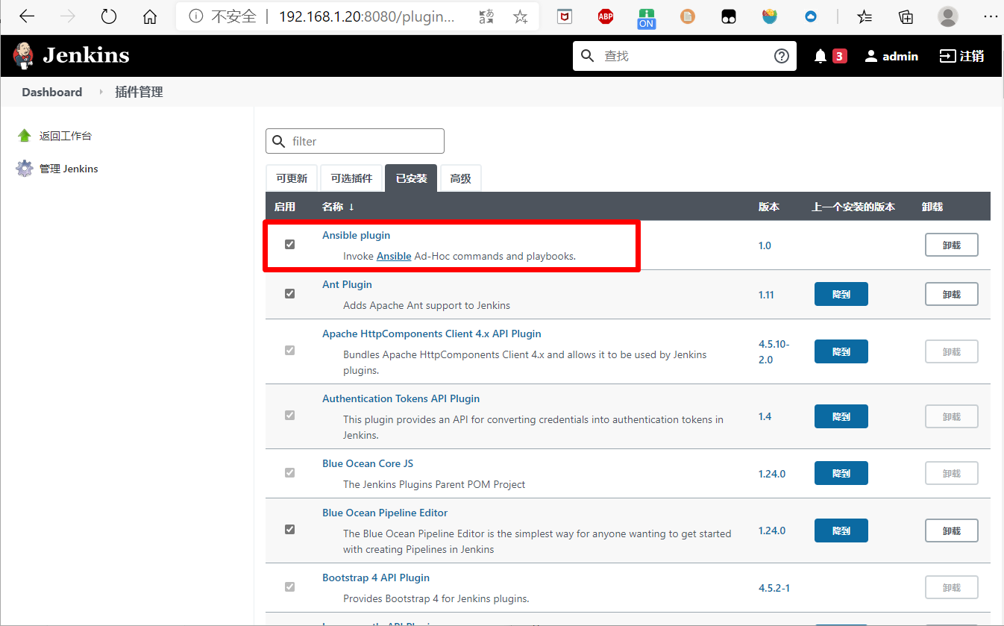
Task: Reload the page with refresh icon
Action: pos(109,16)
